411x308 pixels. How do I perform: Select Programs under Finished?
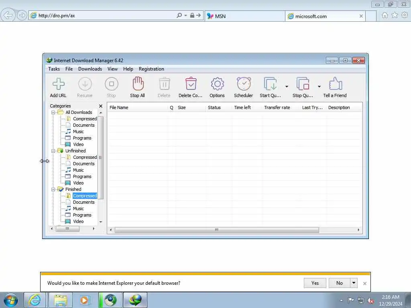pos(82,215)
